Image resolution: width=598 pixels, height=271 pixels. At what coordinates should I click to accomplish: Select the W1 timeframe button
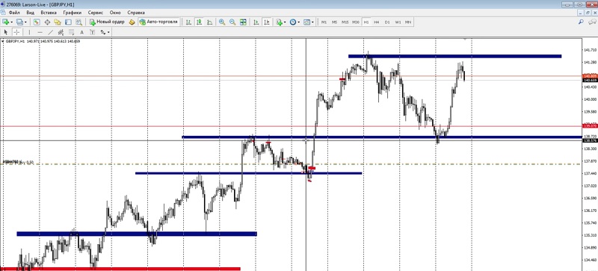click(x=398, y=22)
